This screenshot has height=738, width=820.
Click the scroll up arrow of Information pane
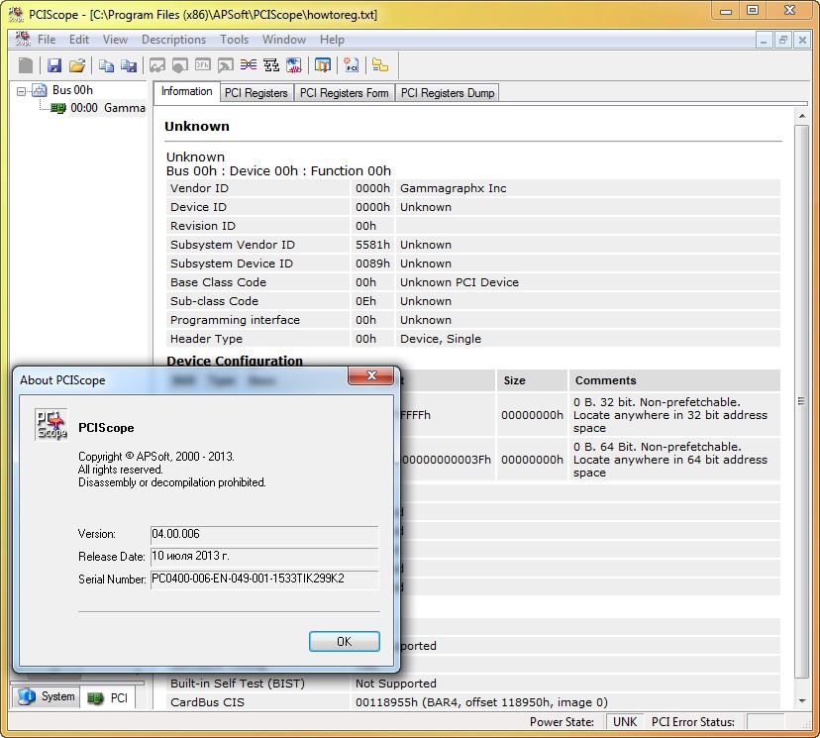[802, 116]
